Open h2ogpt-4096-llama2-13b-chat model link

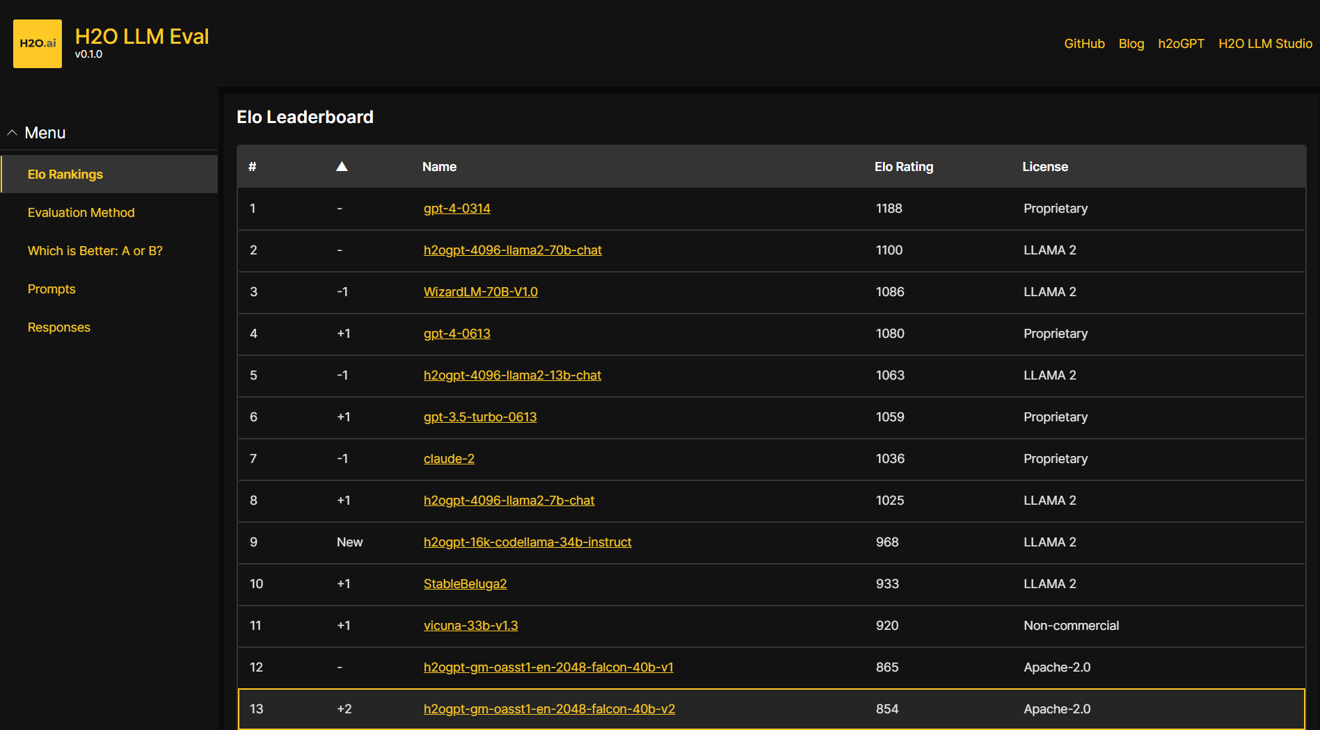tap(512, 375)
